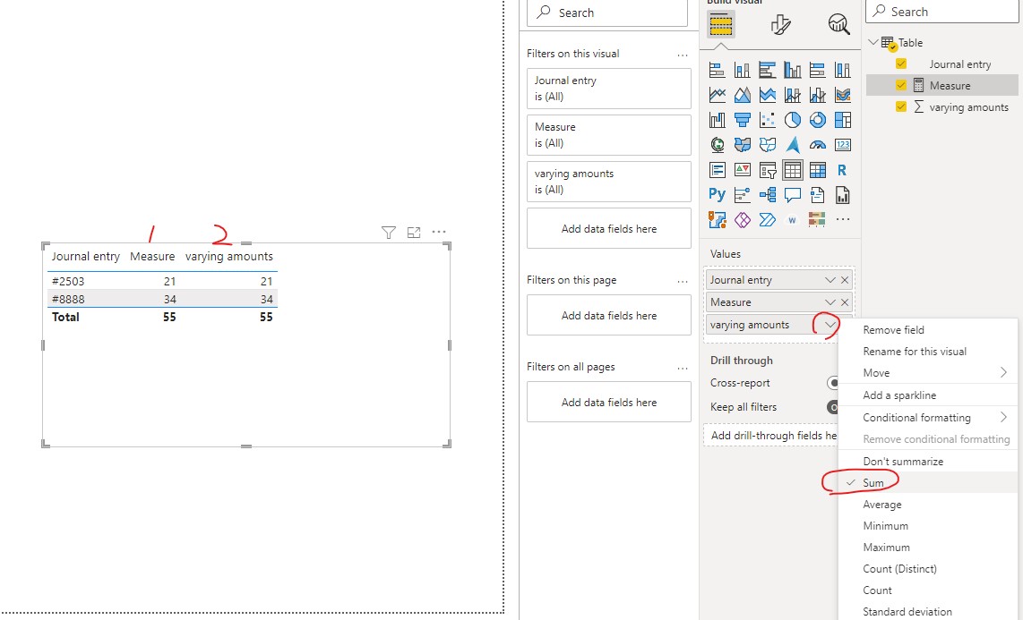1023x620 pixels.
Task: Select the Donut chart visual
Action: click(x=818, y=120)
